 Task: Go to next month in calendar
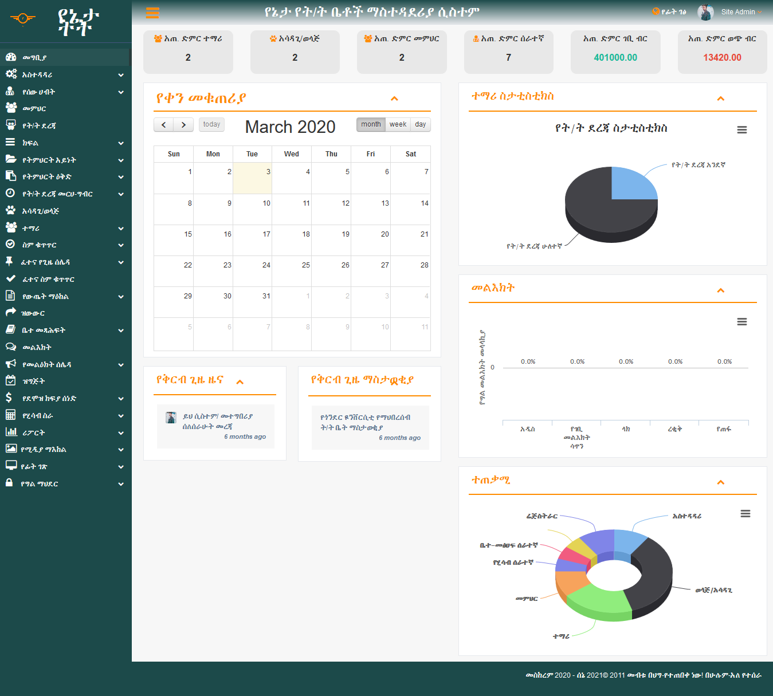click(183, 125)
